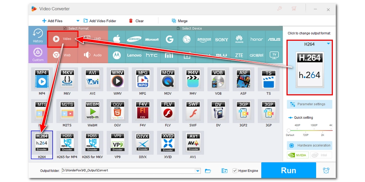Choose the ASF format icon
This screenshot has height=182, width=365.
pos(243,79)
